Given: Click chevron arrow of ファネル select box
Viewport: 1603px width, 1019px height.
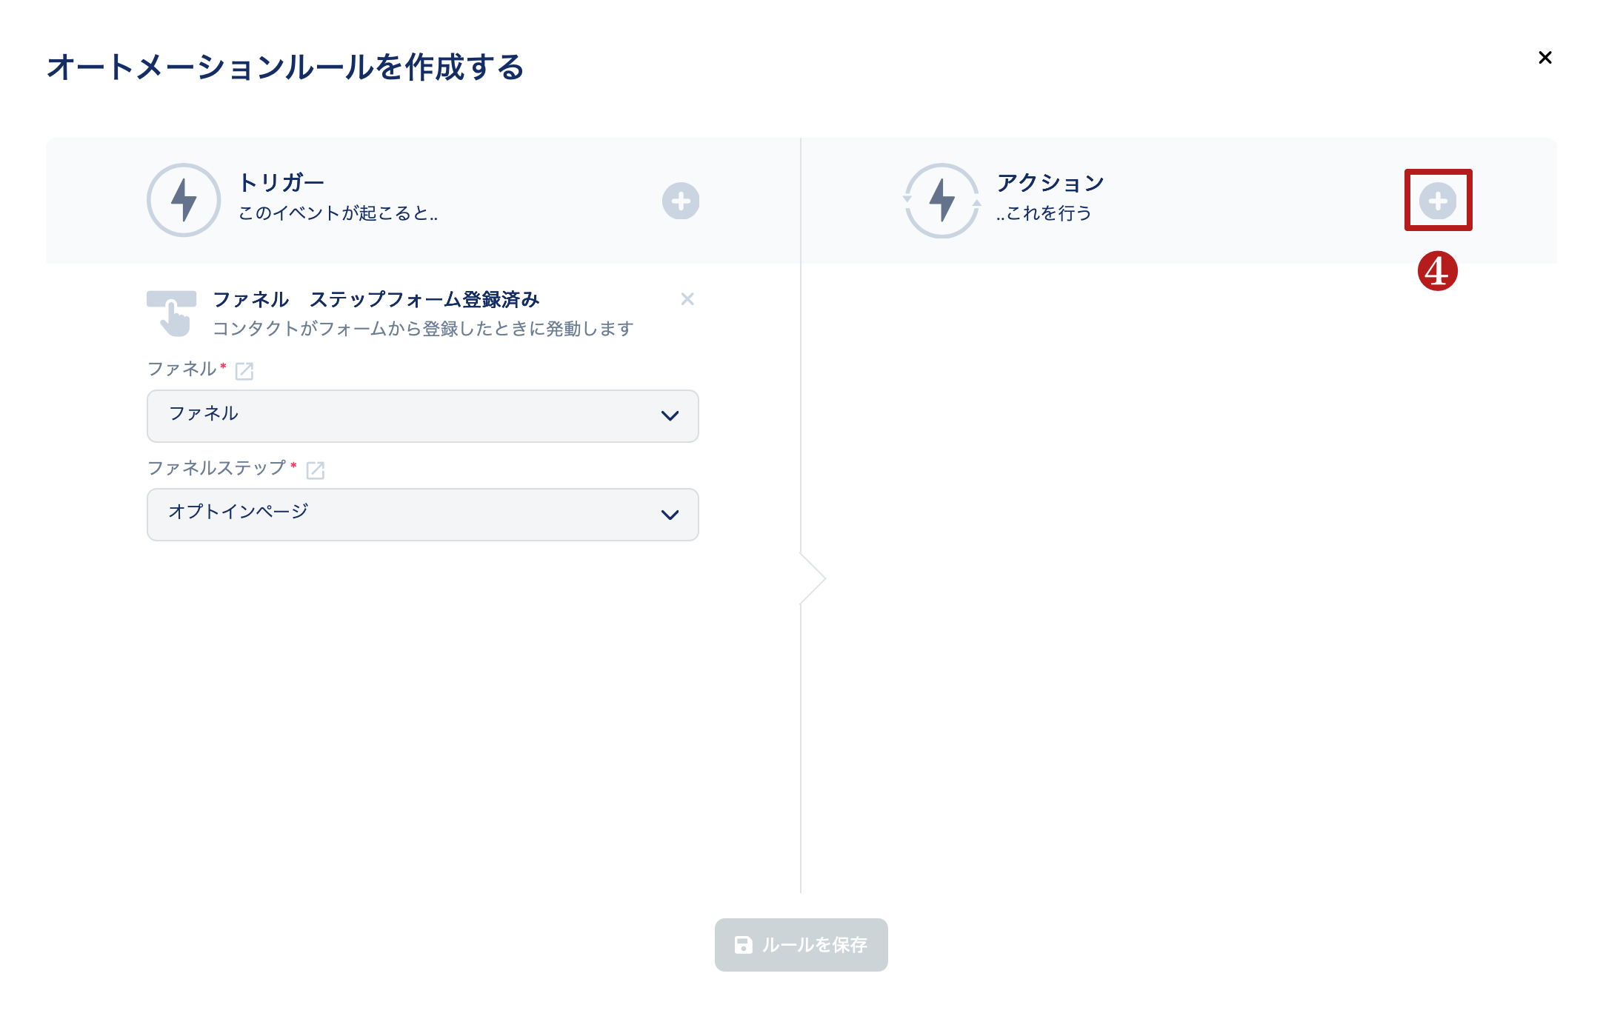Looking at the screenshot, I should tap(670, 416).
